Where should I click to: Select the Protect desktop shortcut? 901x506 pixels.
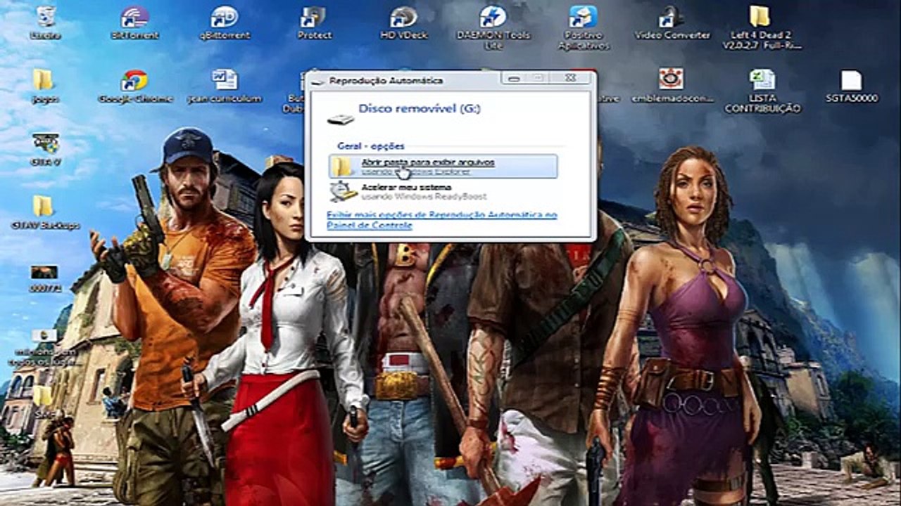pos(314,22)
